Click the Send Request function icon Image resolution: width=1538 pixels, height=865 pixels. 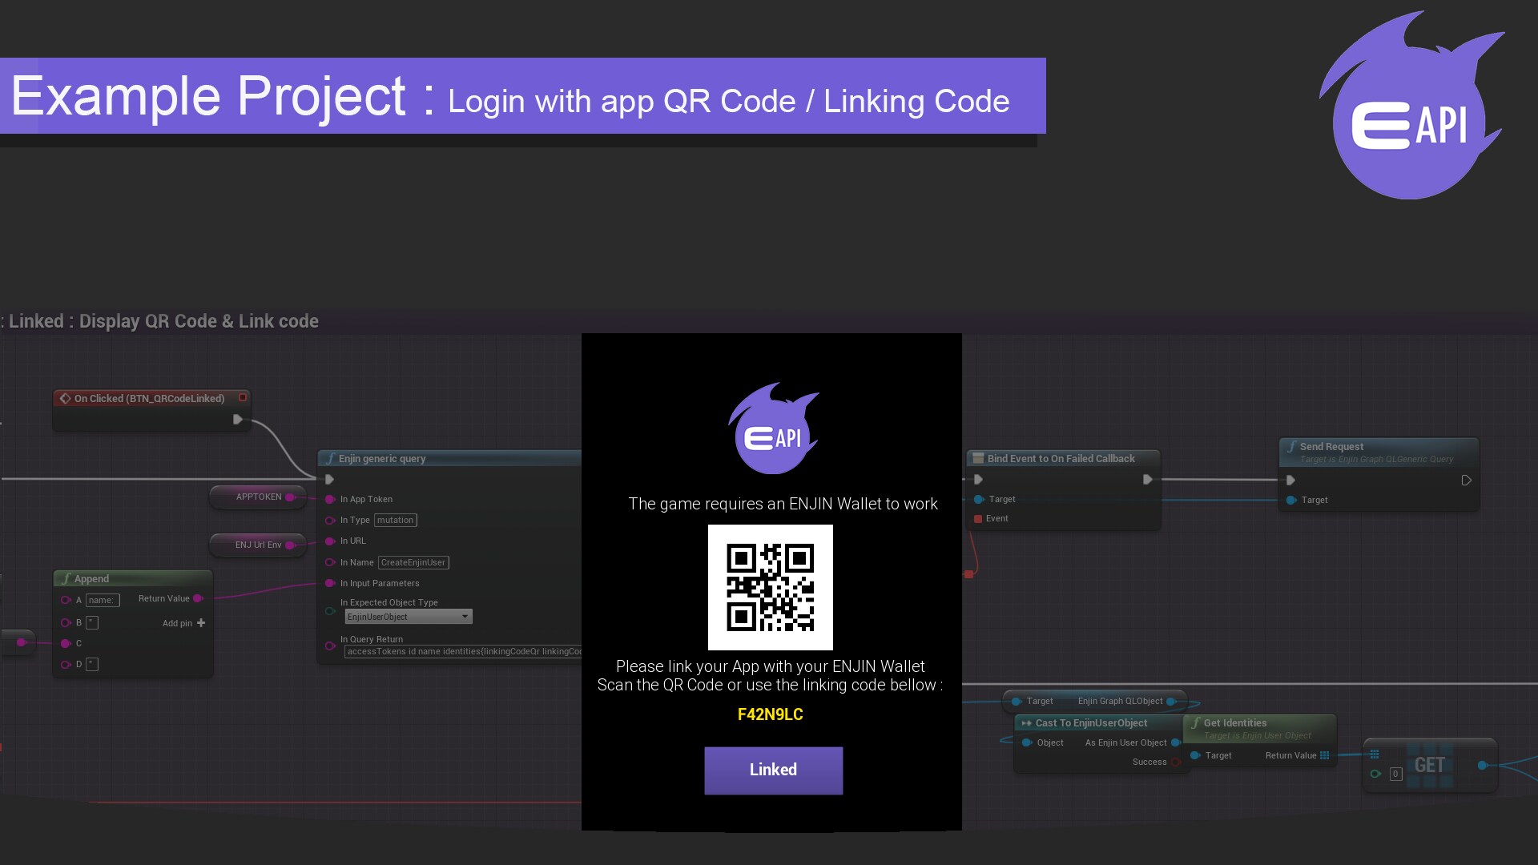(1292, 446)
